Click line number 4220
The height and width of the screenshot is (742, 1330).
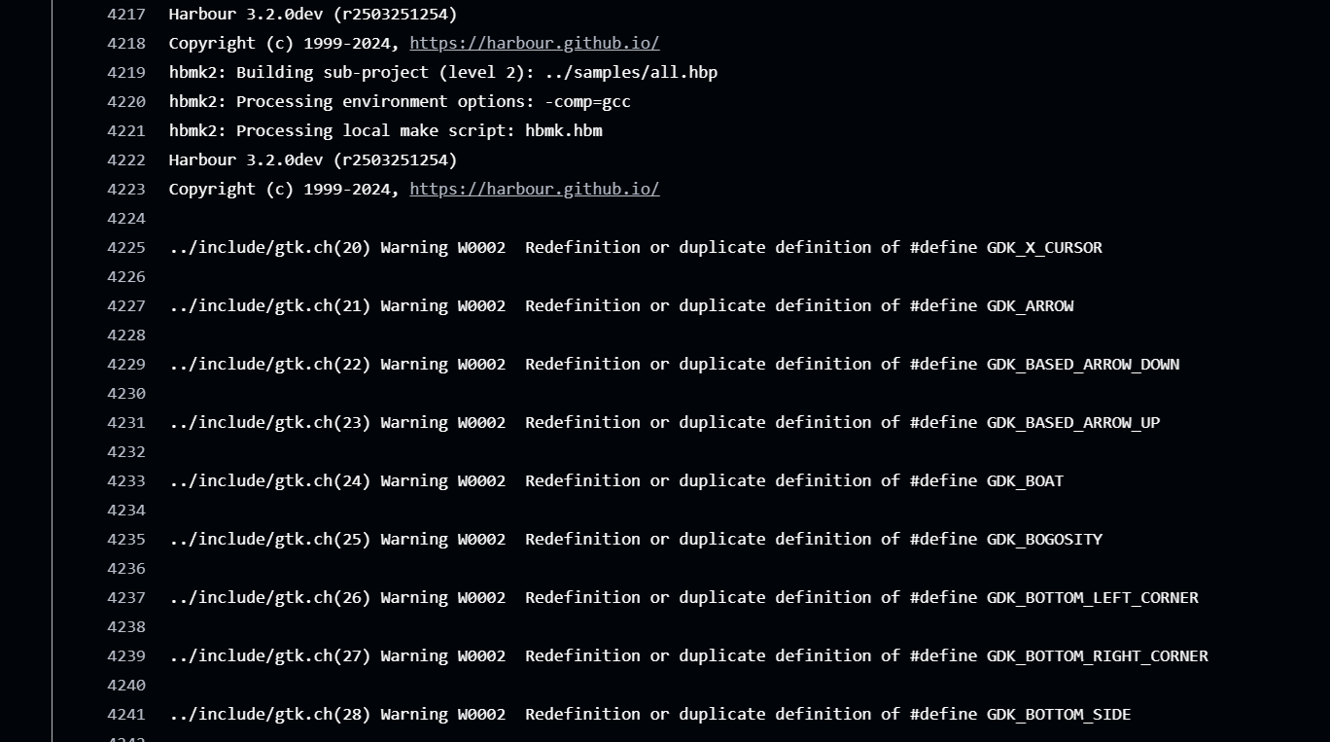pos(126,102)
